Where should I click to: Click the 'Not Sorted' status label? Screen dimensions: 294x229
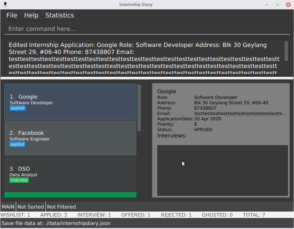click(31, 207)
